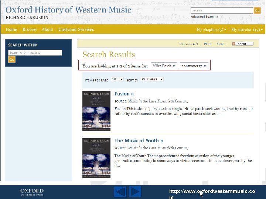Click source title under The Music of Youth

coord(158,148)
